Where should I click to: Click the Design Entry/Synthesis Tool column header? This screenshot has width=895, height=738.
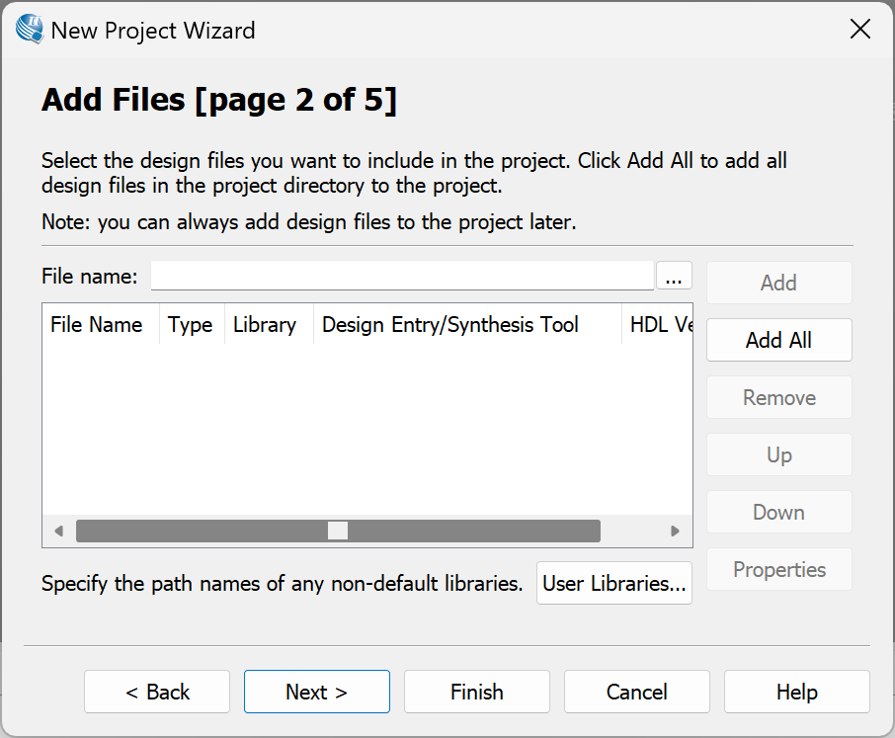tap(450, 324)
